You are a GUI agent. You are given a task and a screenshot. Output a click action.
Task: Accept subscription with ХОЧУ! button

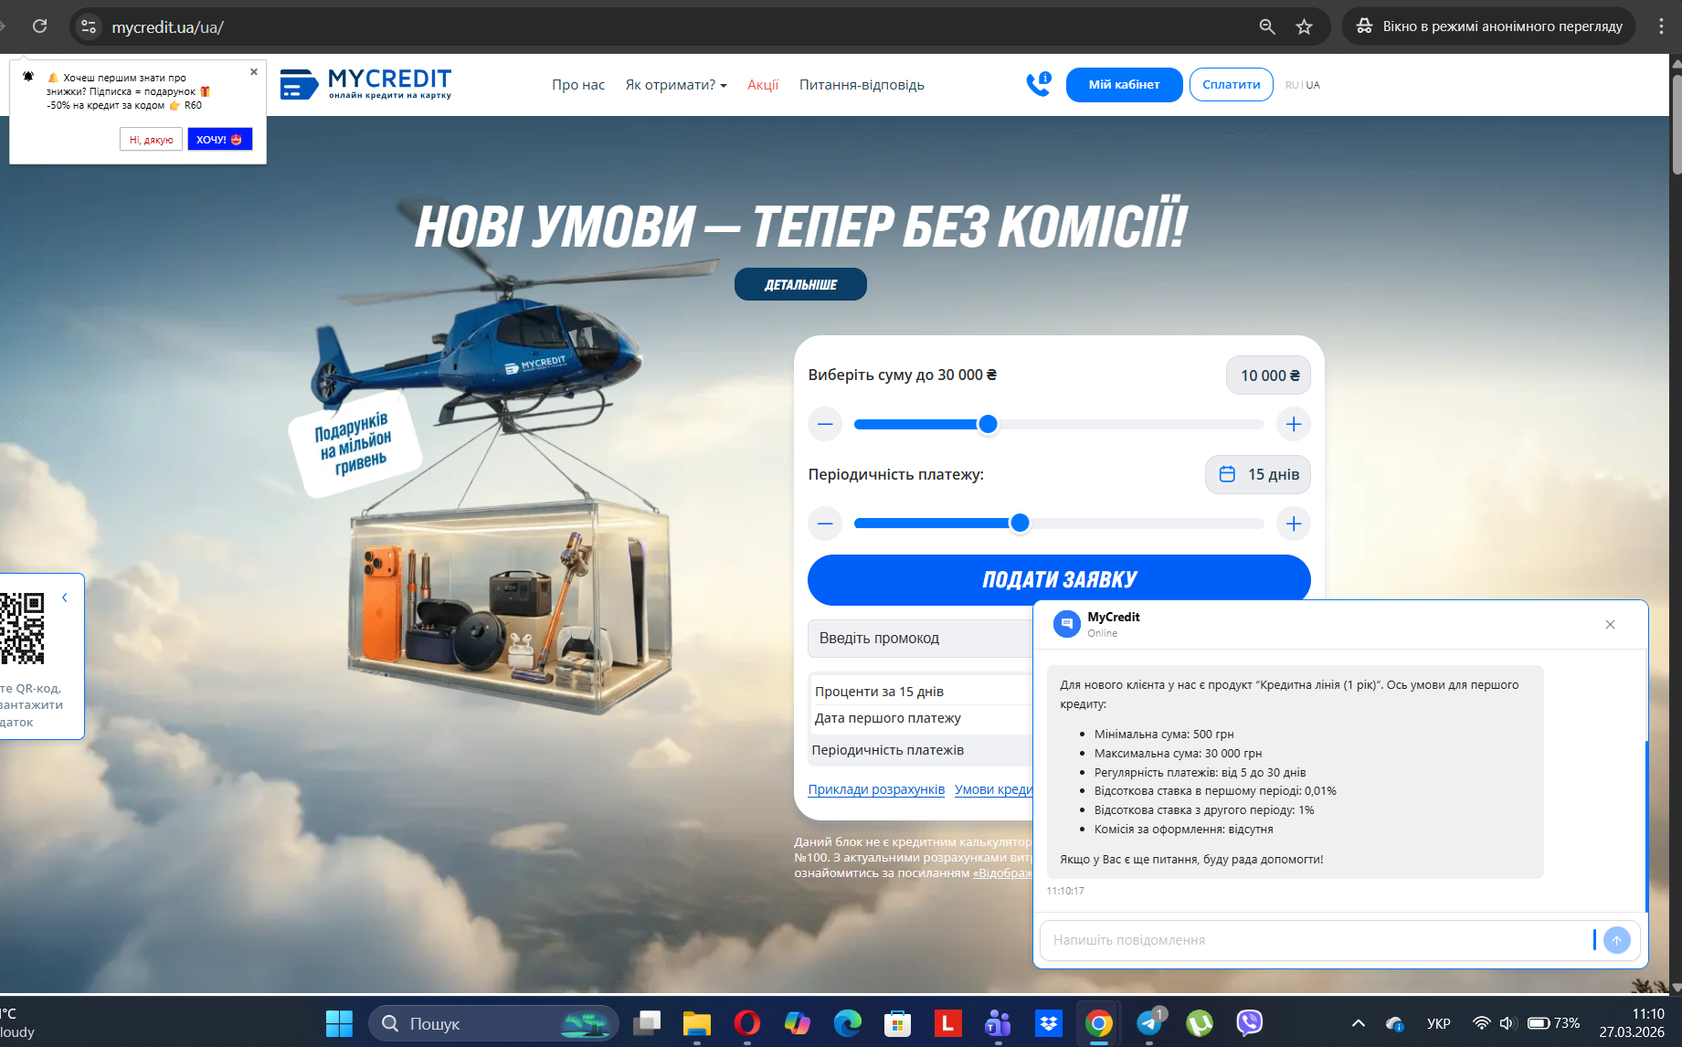point(219,140)
